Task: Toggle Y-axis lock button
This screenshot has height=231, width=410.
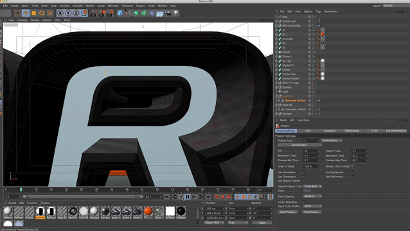Action: 68,13
